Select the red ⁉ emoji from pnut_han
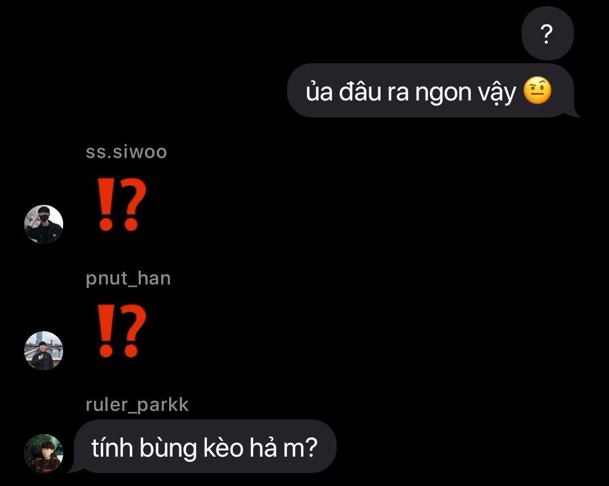 (x=122, y=331)
